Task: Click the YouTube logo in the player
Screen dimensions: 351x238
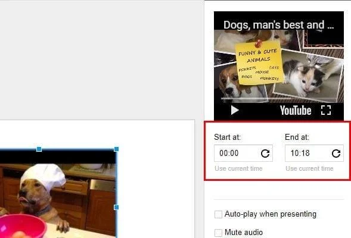Action: coord(296,111)
